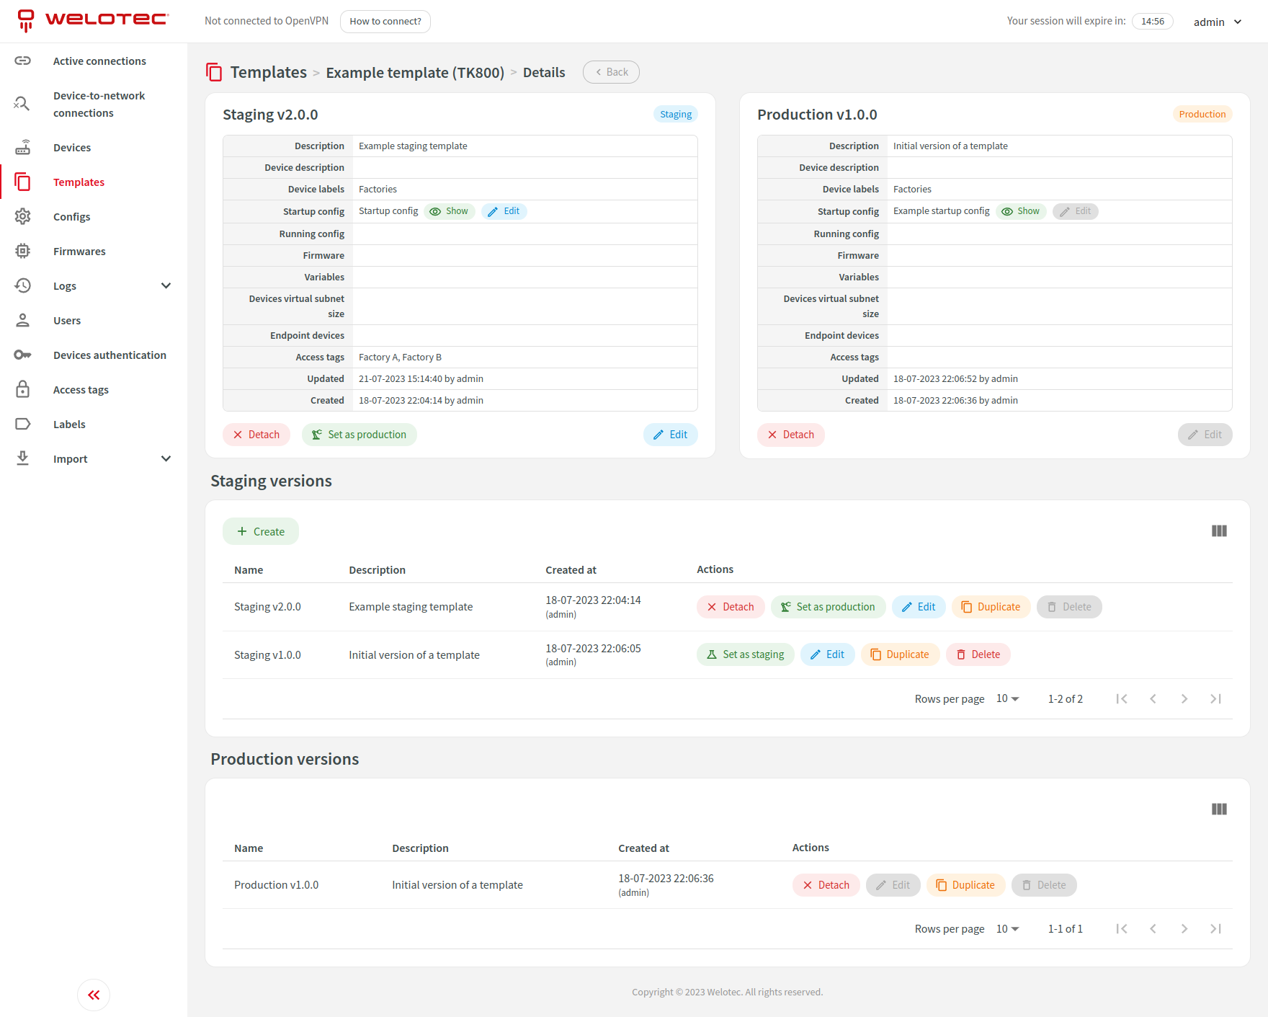Open the admin user dropdown
This screenshot has width=1268, height=1017.
pyautogui.click(x=1218, y=22)
